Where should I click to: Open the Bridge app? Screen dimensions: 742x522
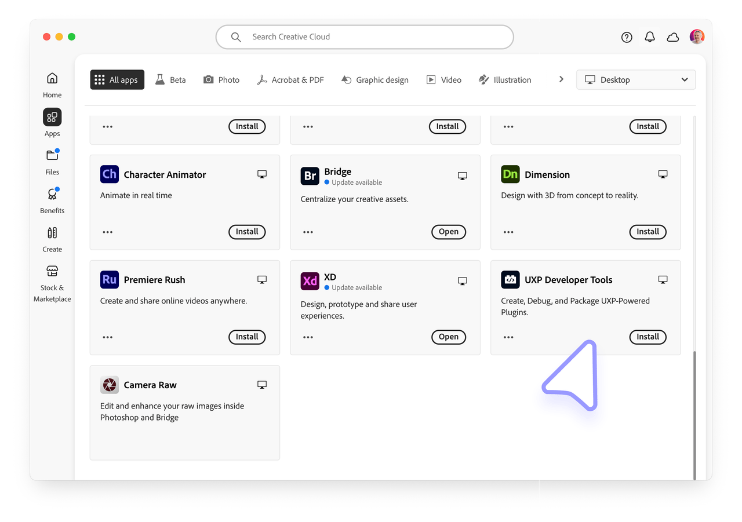(448, 232)
